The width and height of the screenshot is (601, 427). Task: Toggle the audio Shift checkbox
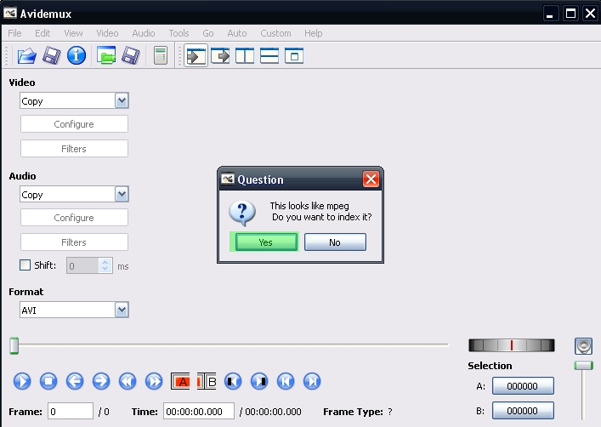point(25,265)
